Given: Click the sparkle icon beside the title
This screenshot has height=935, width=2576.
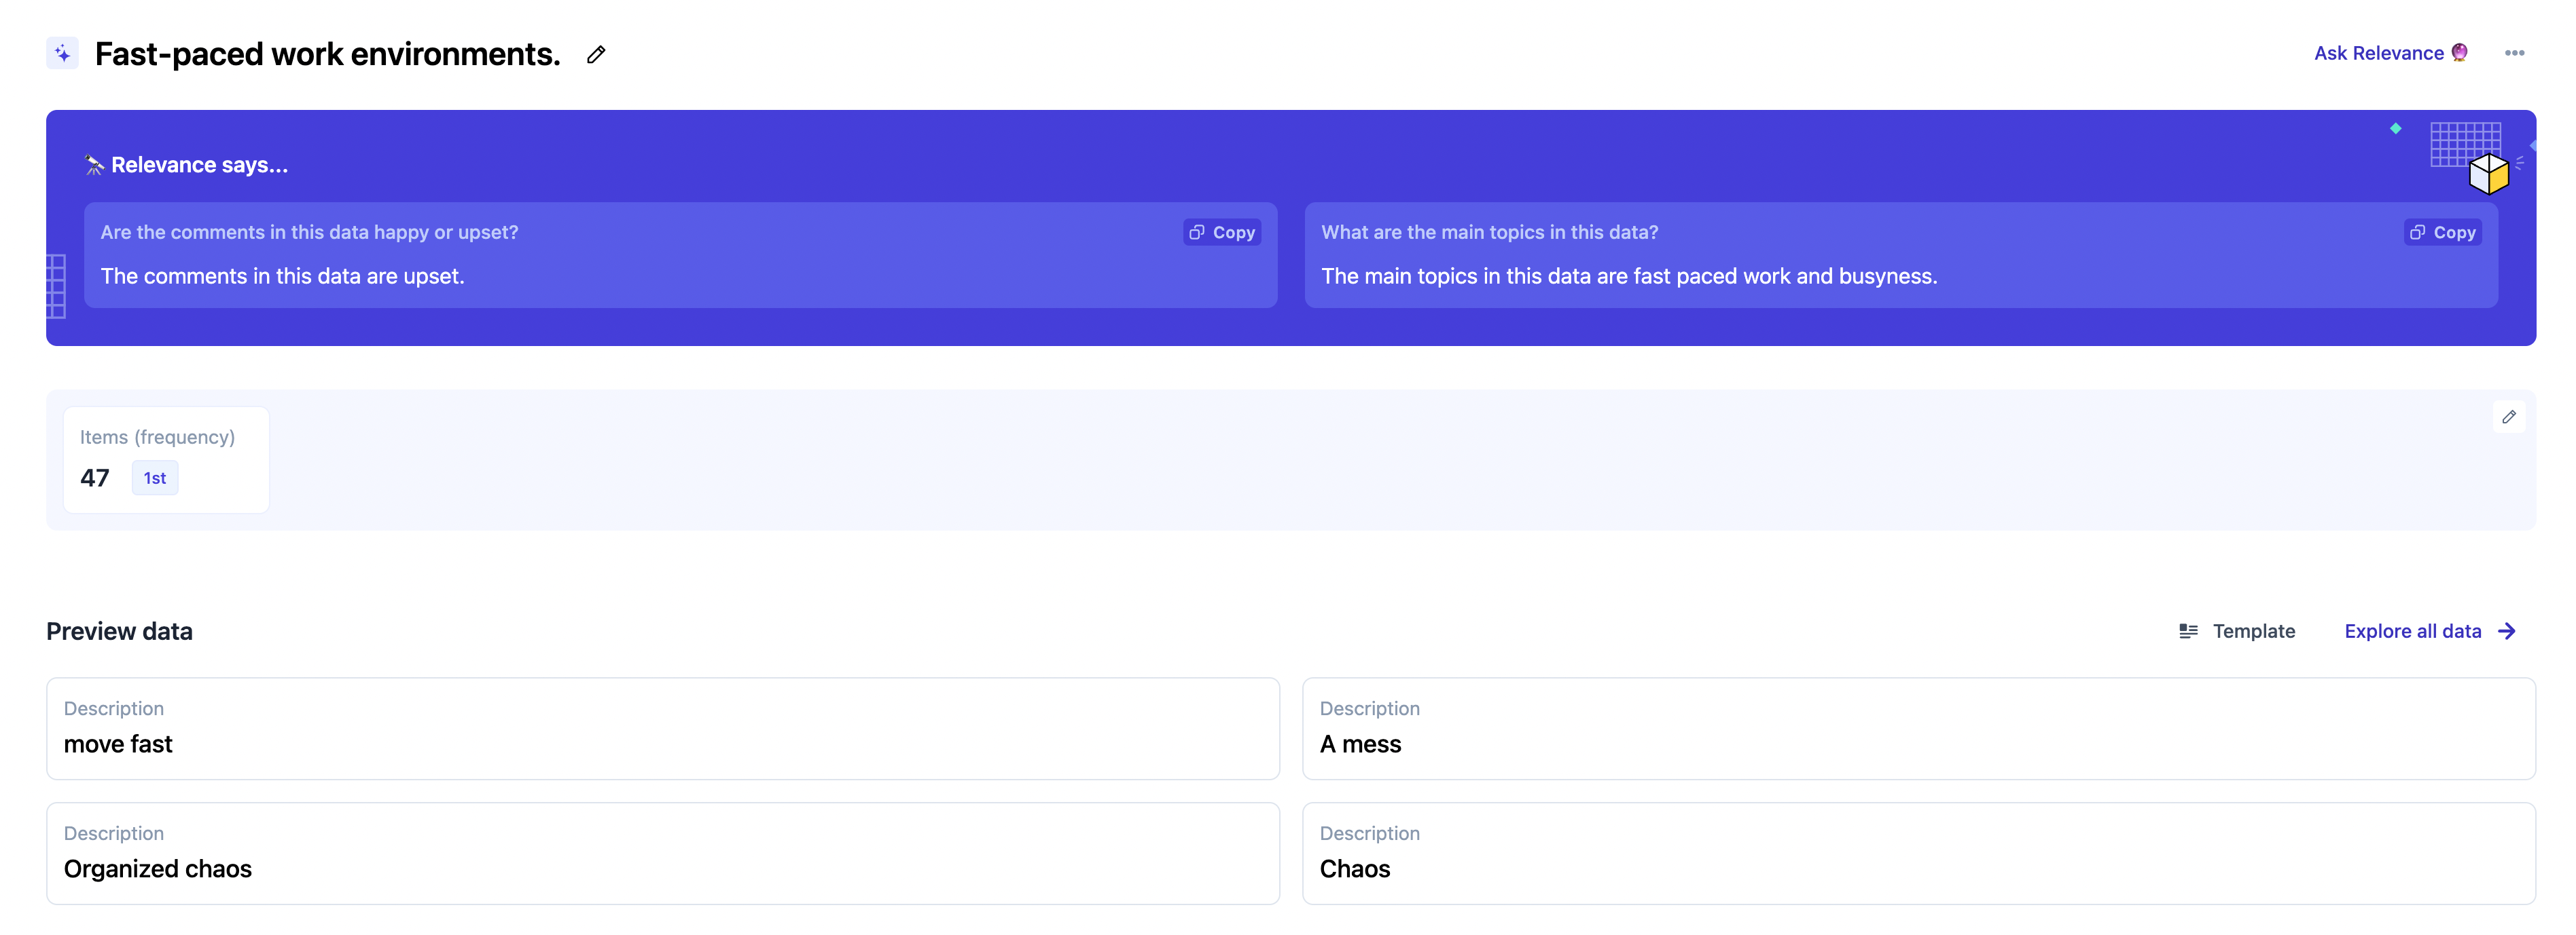Looking at the screenshot, I should click(62, 53).
